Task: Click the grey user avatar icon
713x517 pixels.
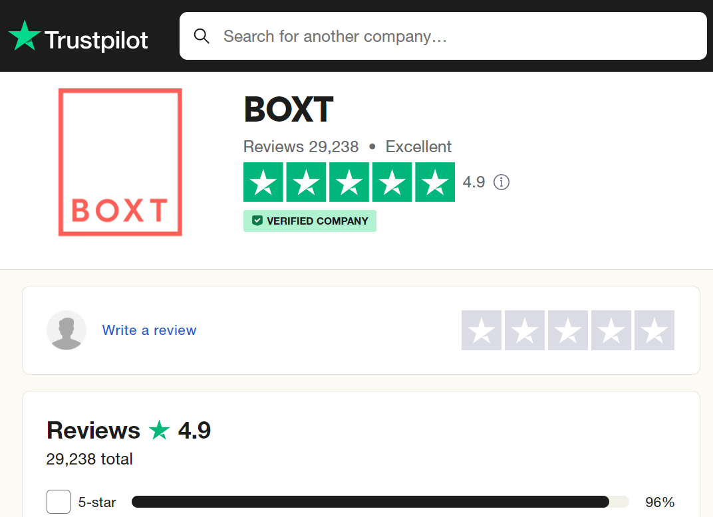Action: point(67,330)
